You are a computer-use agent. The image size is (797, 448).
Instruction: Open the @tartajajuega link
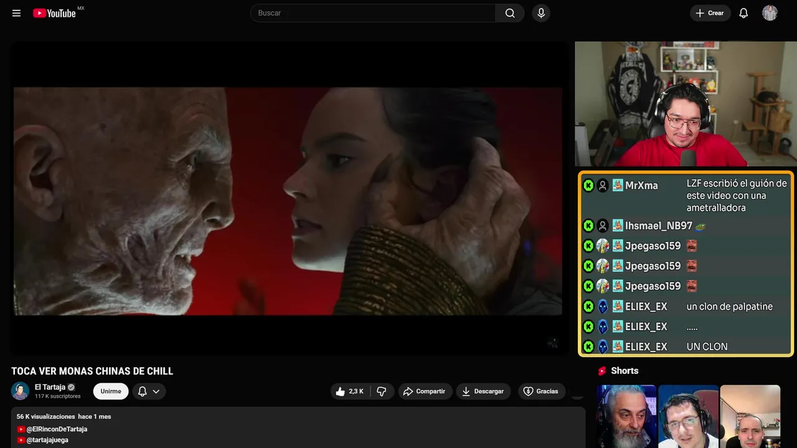point(47,440)
